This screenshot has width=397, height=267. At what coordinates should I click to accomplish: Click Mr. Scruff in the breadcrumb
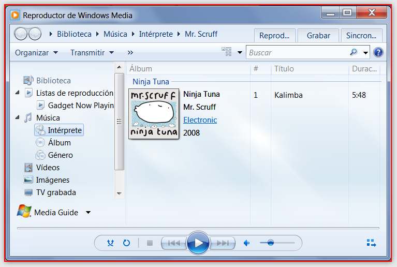tap(201, 34)
